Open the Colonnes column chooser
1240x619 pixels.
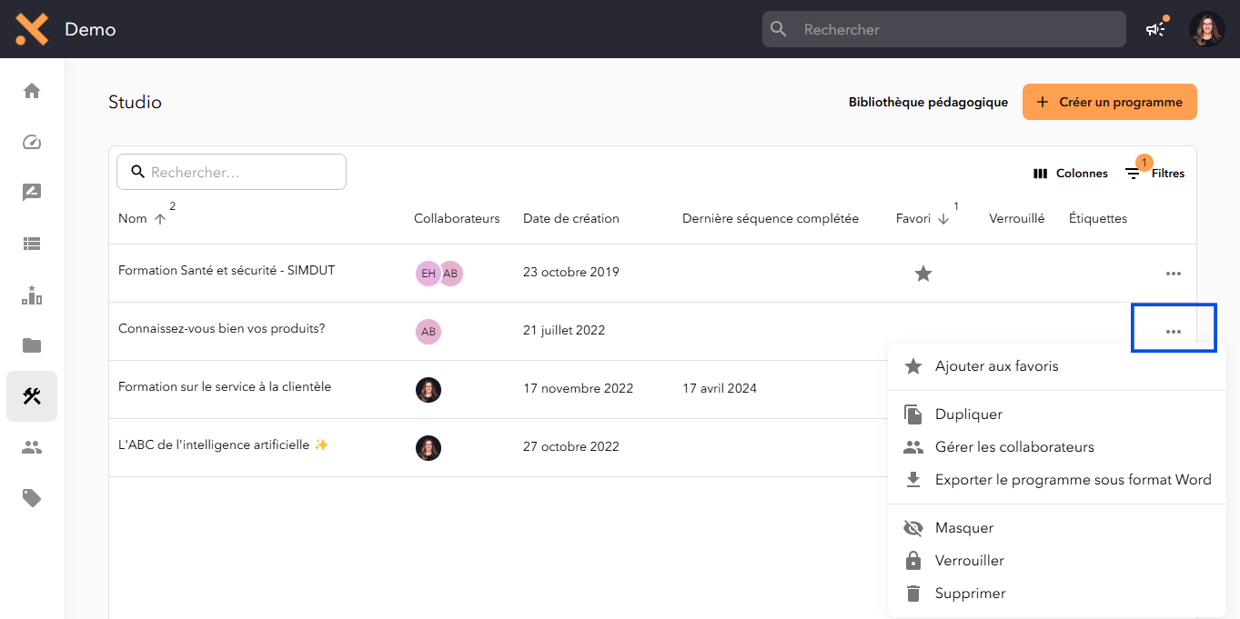1071,174
